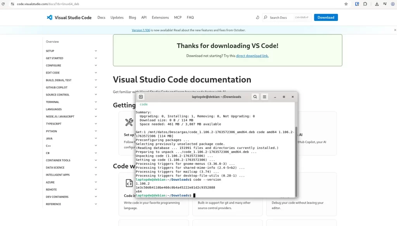Click the code file icon on the card

(x=129, y=183)
